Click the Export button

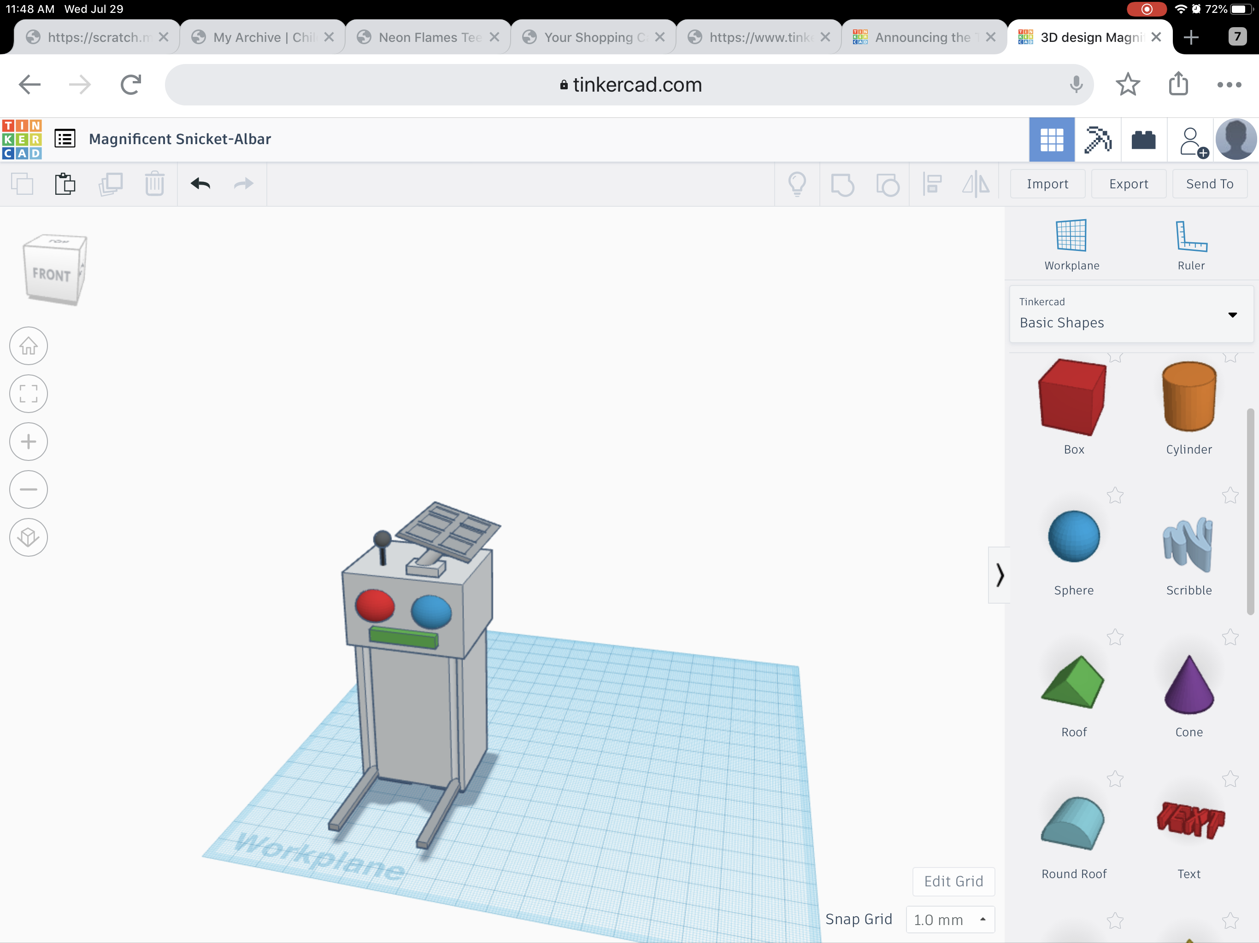point(1128,184)
